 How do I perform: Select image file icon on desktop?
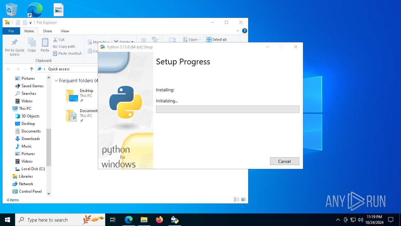[59, 10]
